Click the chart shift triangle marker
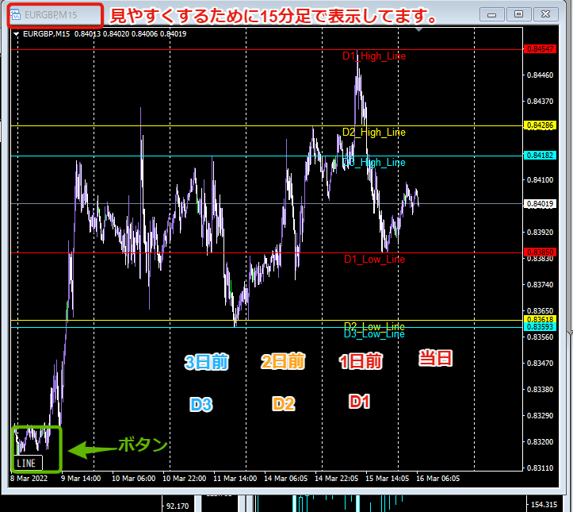This screenshot has height=512, width=573. pos(418,29)
